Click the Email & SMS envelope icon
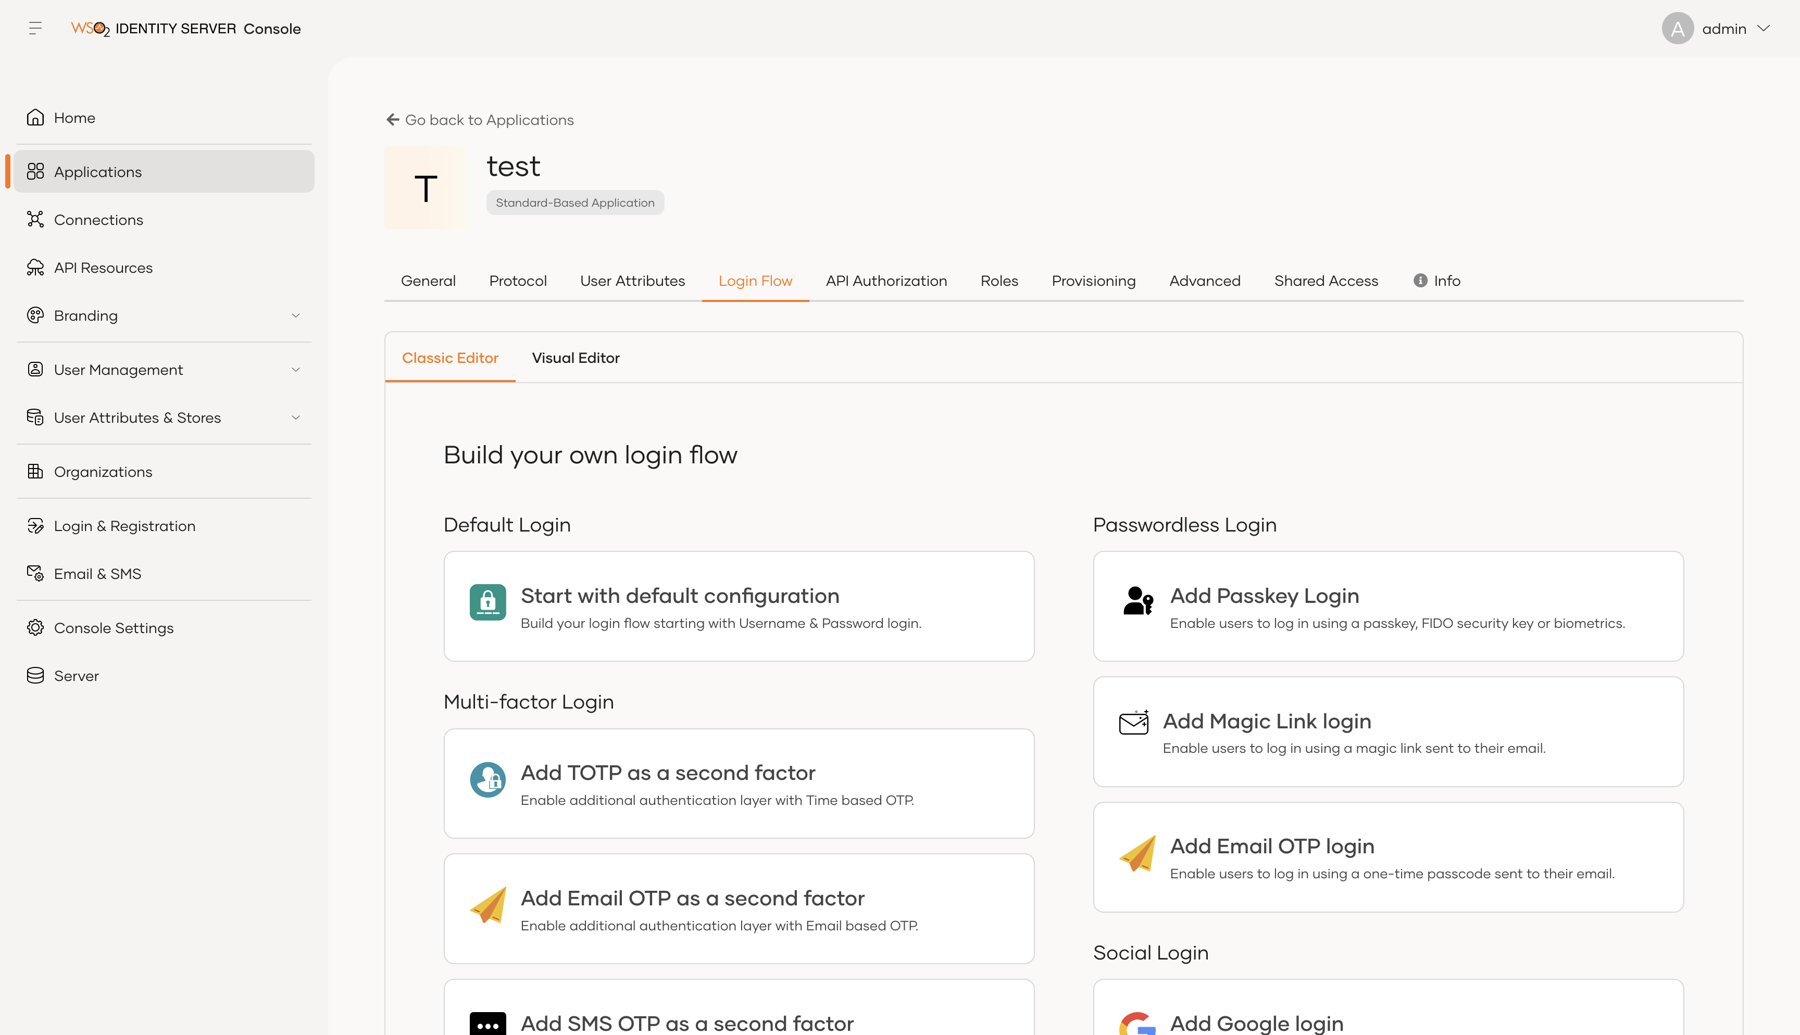 pyautogui.click(x=35, y=573)
